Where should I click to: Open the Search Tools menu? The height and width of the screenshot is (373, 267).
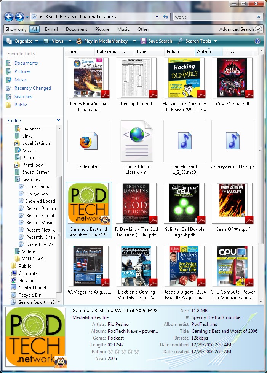tap(197, 41)
